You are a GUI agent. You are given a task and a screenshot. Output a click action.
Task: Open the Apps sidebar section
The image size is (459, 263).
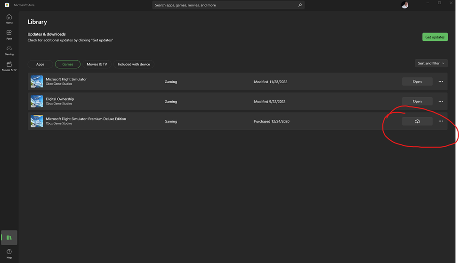click(9, 35)
